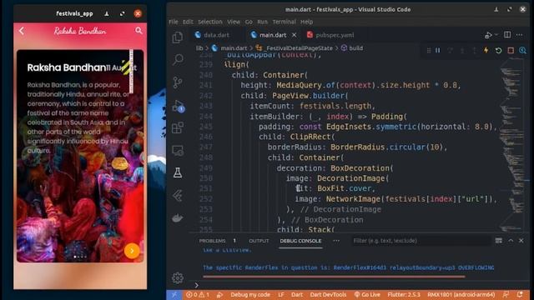The image size is (534, 300).
Task: Change Dart language mode in status bar
Action: (x=297, y=294)
